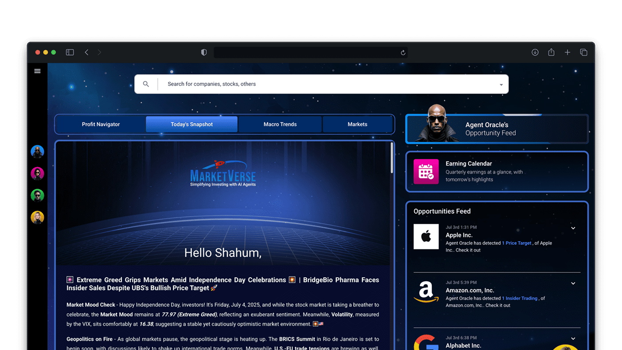
Task: Toggle the browser sidebar panel icon
Action: pyautogui.click(x=70, y=52)
